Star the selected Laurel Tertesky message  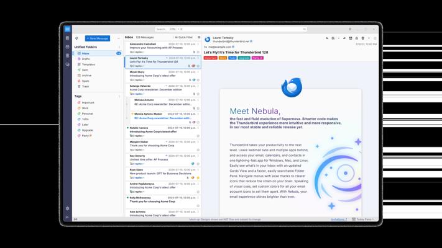point(198,66)
